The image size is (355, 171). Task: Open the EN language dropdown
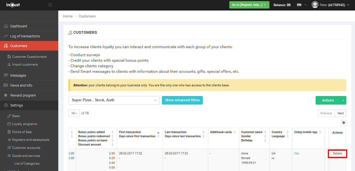tap(302, 5)
